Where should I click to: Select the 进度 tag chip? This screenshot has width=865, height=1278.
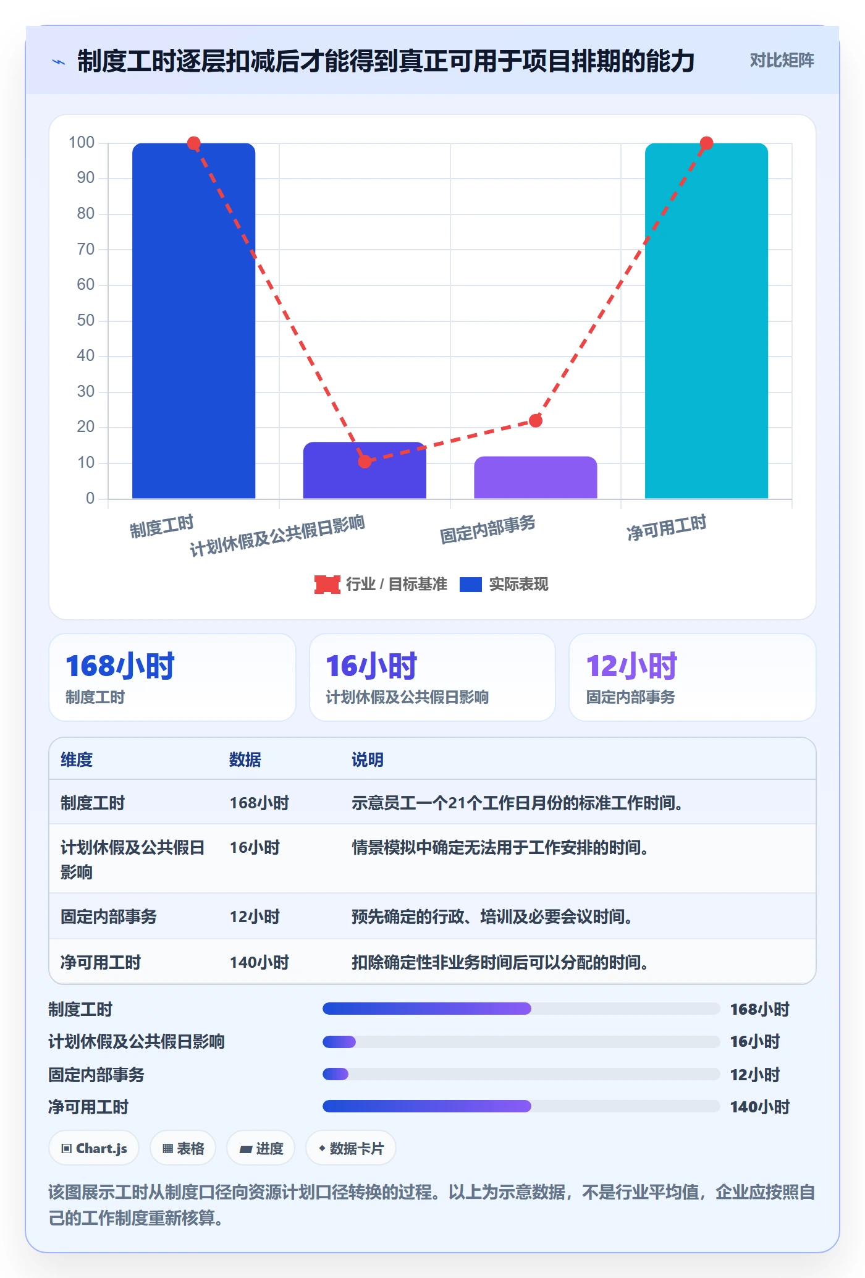[x=261, y=1148]
